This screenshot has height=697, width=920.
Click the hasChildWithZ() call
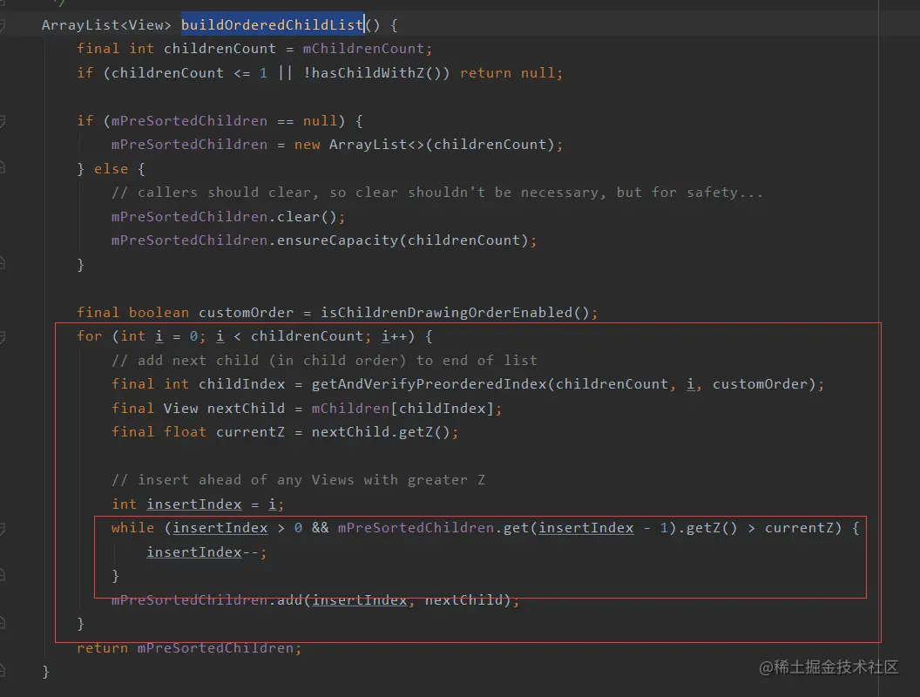377,73
